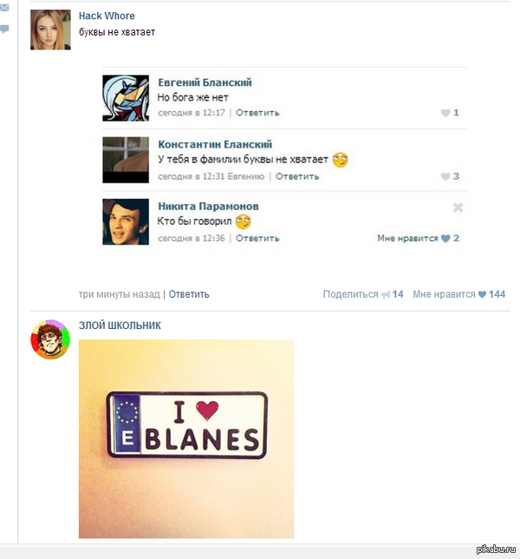Open Константин Еланский's avatar

click(x=126, y=160)
